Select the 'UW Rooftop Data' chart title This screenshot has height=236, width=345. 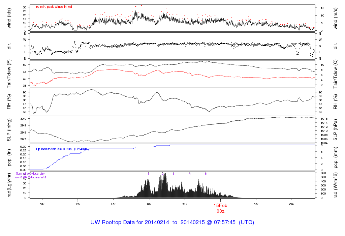point(172,223)
